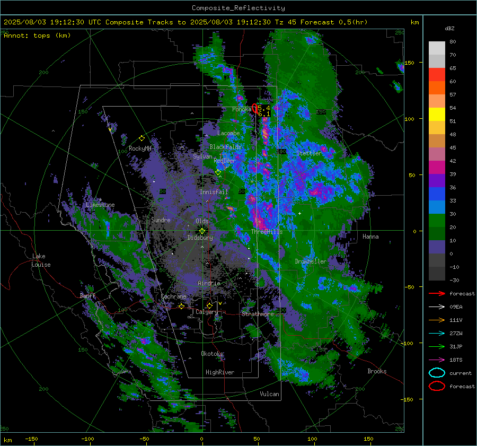This screenshot has height=446, width=477.
Task: Click the Lacombe town label
Action: pos(228,133)
